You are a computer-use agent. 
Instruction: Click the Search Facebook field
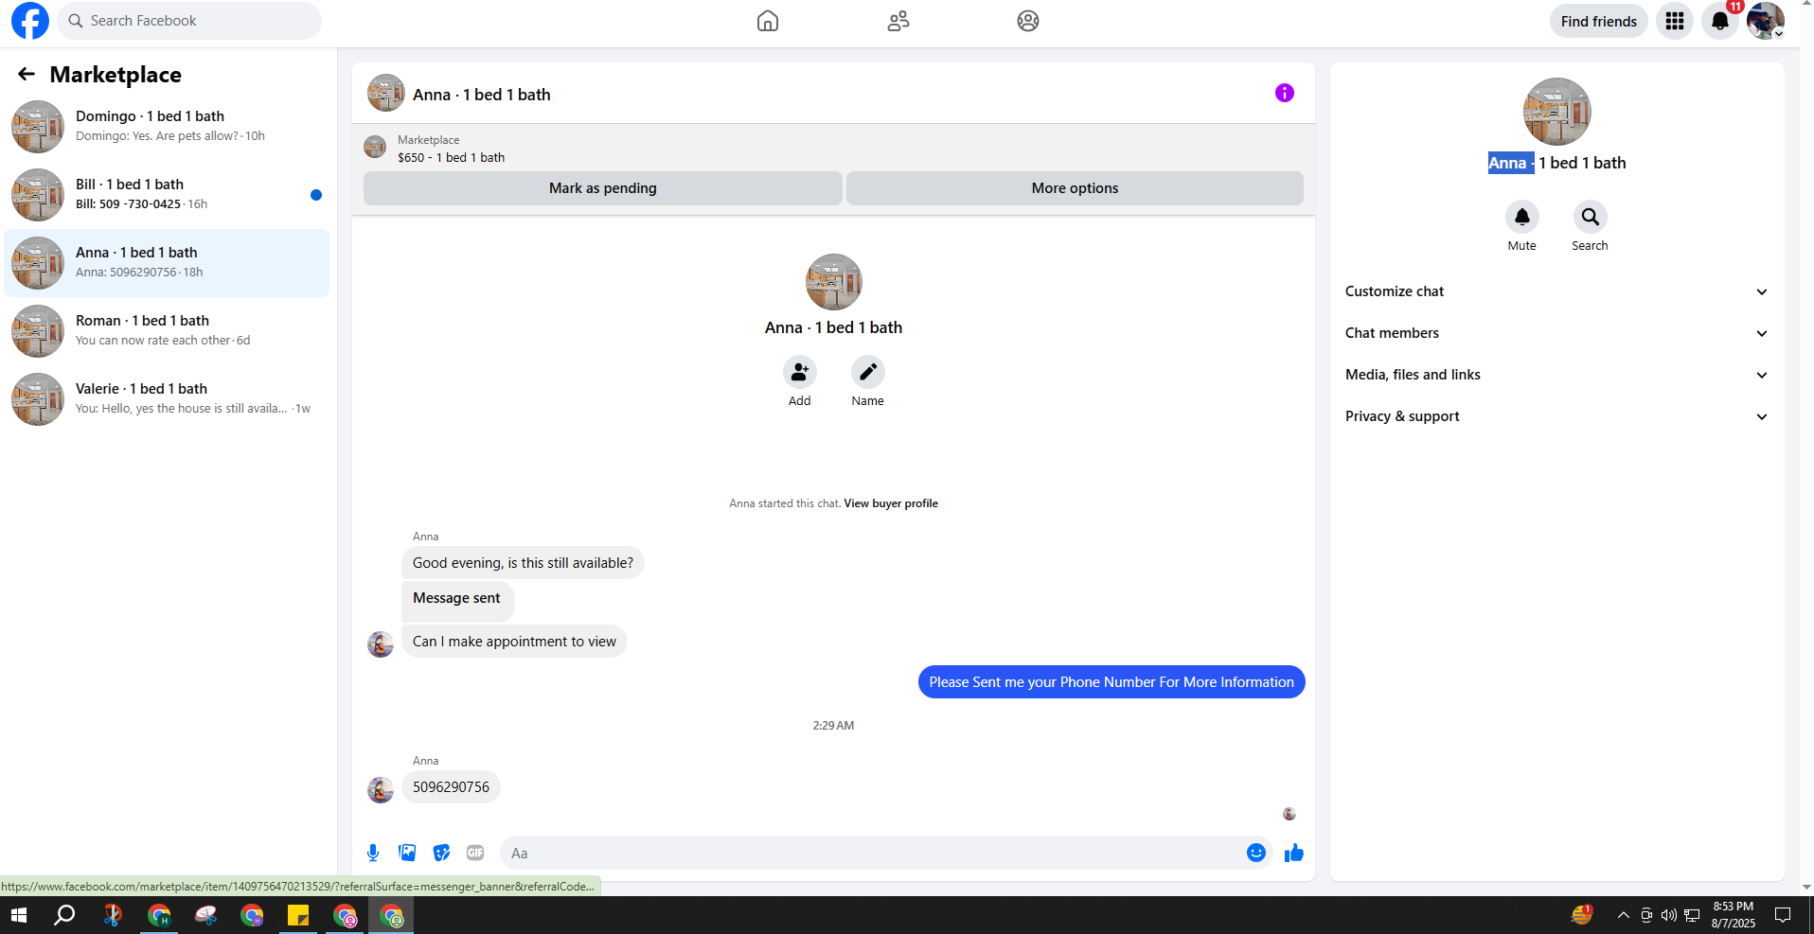tap(189, 21)
